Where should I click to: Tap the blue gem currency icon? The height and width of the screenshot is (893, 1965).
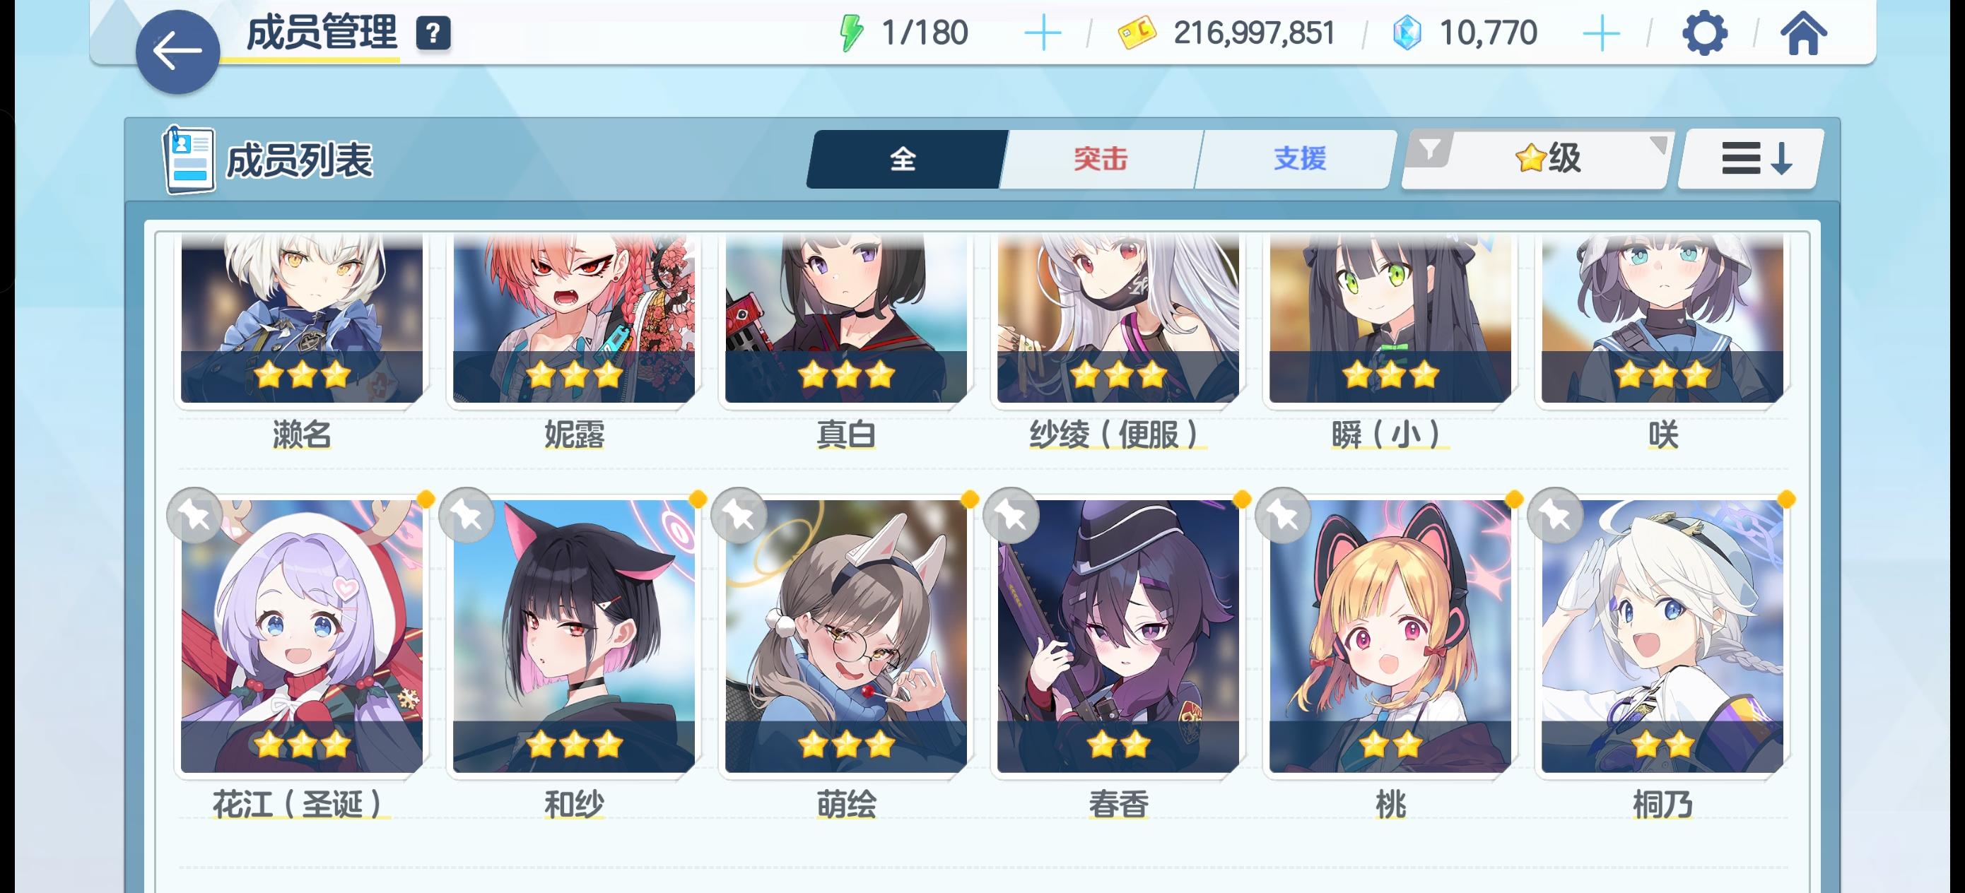tap(1407, 32)
